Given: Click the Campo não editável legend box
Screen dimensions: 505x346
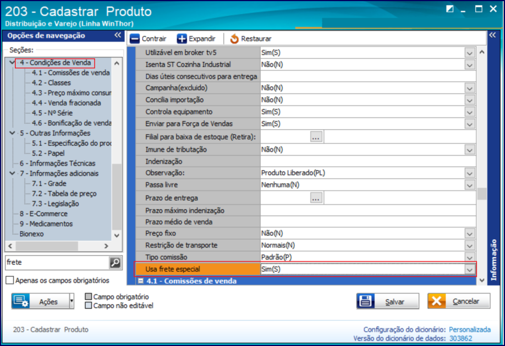Looking at the screenshot, I should coord(88,305).
